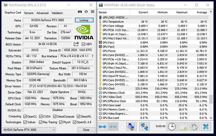Select the GPU Memory Clock row label
Image resolution: width=216 pixels, height=136 pixels.
(x=114, y=93)
